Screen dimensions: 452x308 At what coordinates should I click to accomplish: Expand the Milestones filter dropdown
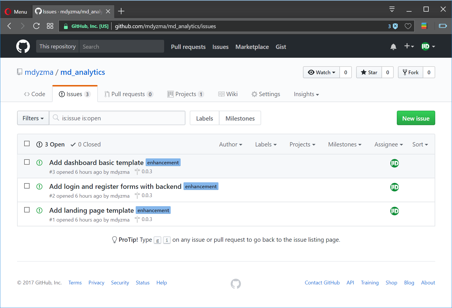(345, 144)
